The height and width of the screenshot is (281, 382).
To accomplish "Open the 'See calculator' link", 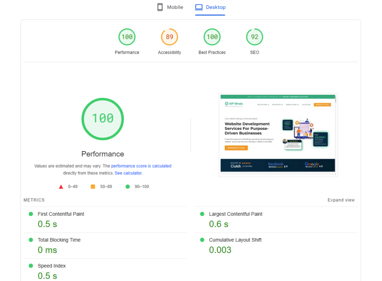I will 128,173.
